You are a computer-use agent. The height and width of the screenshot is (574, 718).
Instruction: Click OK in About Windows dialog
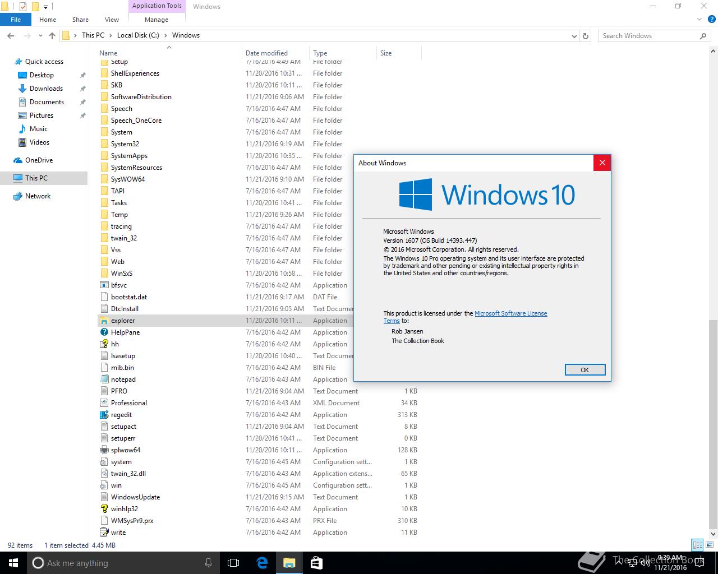click(584, 370)
